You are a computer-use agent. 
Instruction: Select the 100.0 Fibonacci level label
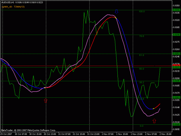[142, 11]
